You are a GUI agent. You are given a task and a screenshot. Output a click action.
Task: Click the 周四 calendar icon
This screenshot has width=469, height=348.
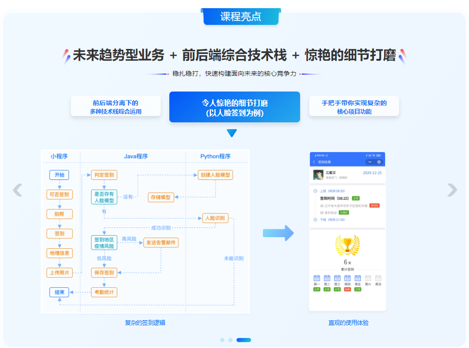click(347, 278)
